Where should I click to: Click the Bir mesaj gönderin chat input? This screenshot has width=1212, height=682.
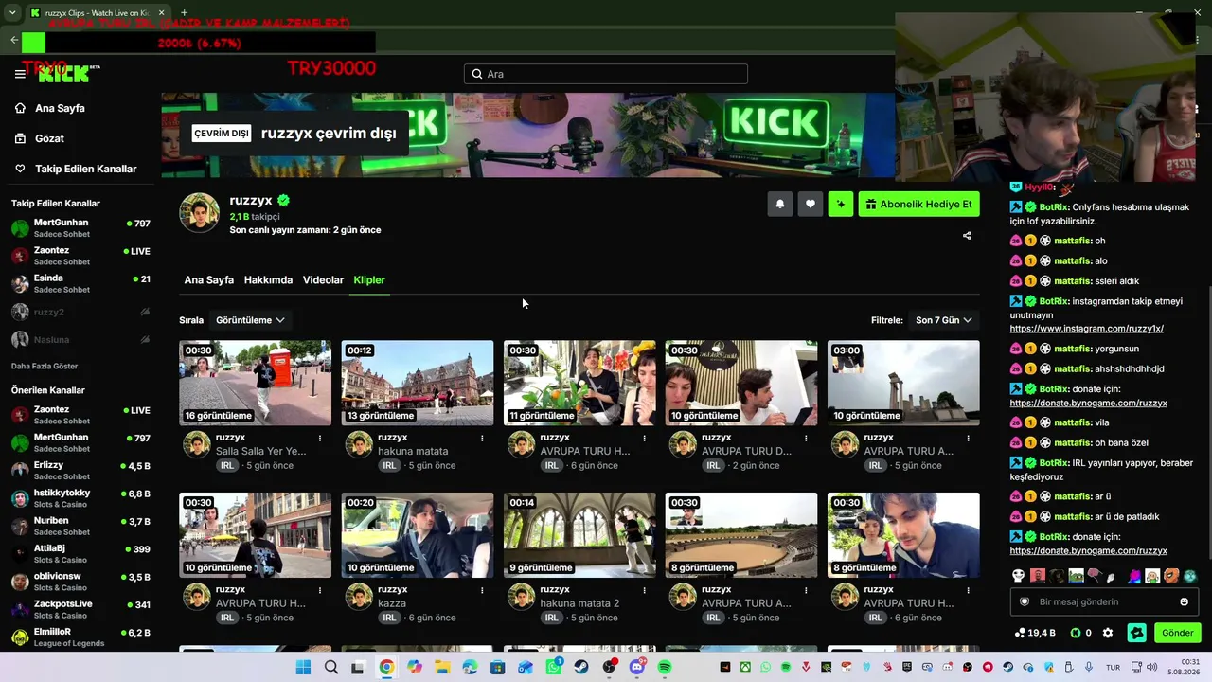1104,601
